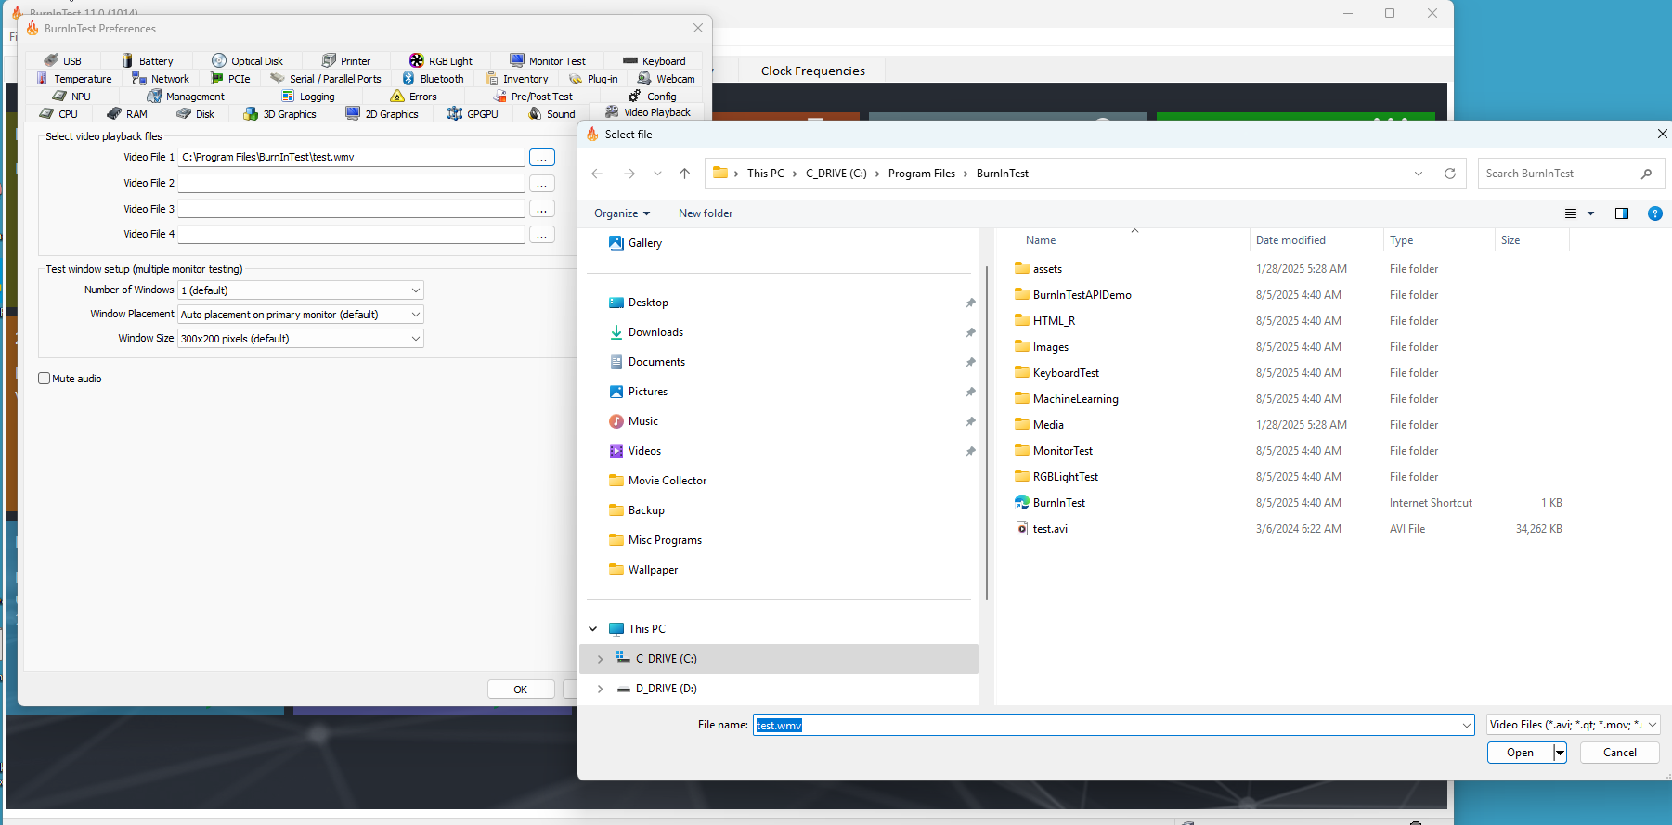Screen dimensions: 1672x825
Task: Click the Management icon
Action: (x=154, y=97)
